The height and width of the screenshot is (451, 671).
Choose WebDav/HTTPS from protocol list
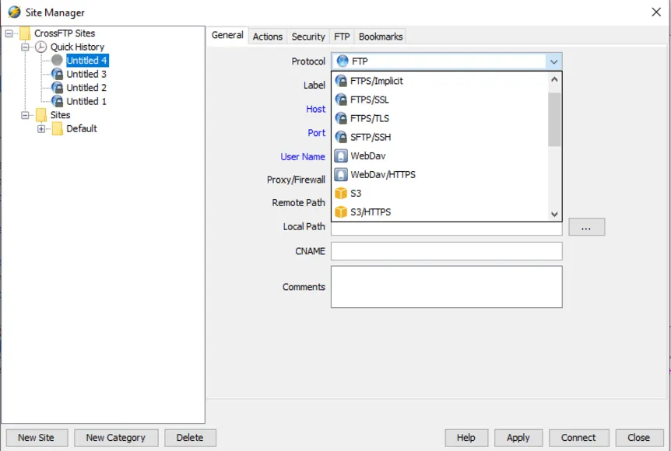click(x=440, y=175)
